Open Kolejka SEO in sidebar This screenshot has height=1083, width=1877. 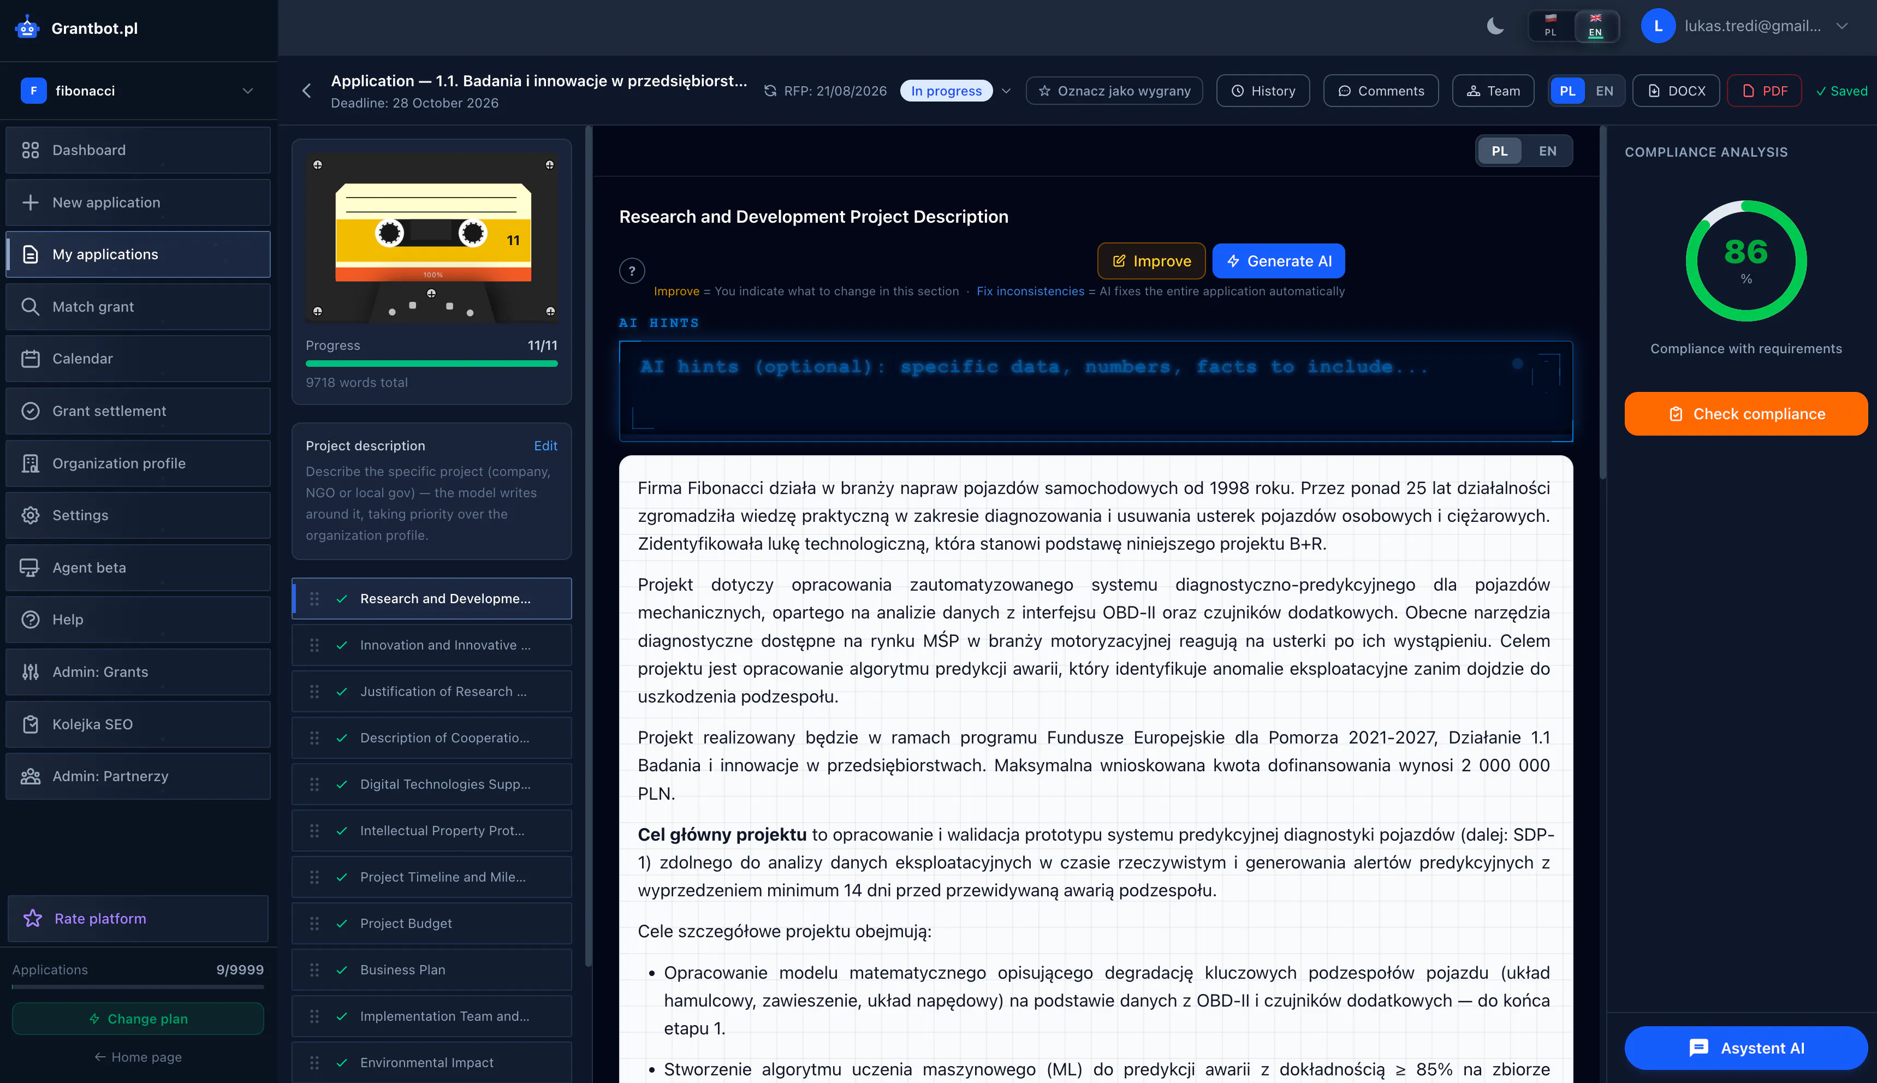138,724
